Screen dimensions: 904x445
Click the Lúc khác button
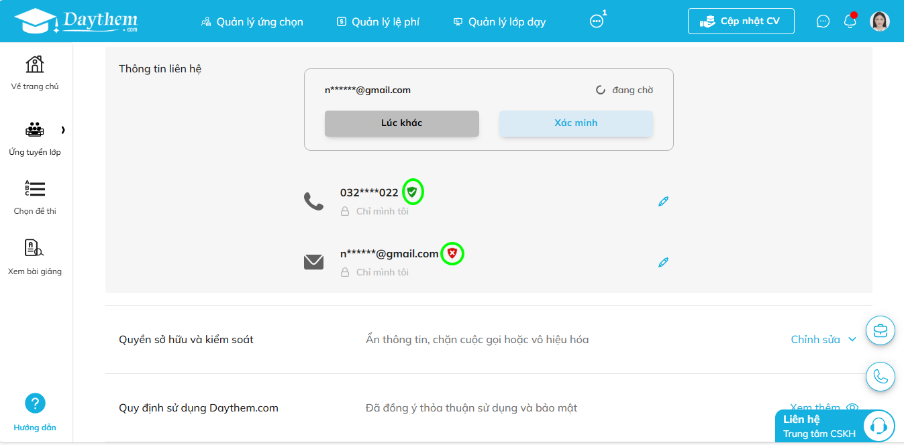[x=402, y=123]
